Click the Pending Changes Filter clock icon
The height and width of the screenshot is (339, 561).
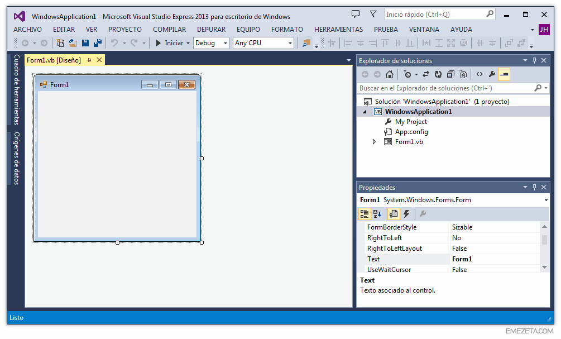click(x=407, y=74)
